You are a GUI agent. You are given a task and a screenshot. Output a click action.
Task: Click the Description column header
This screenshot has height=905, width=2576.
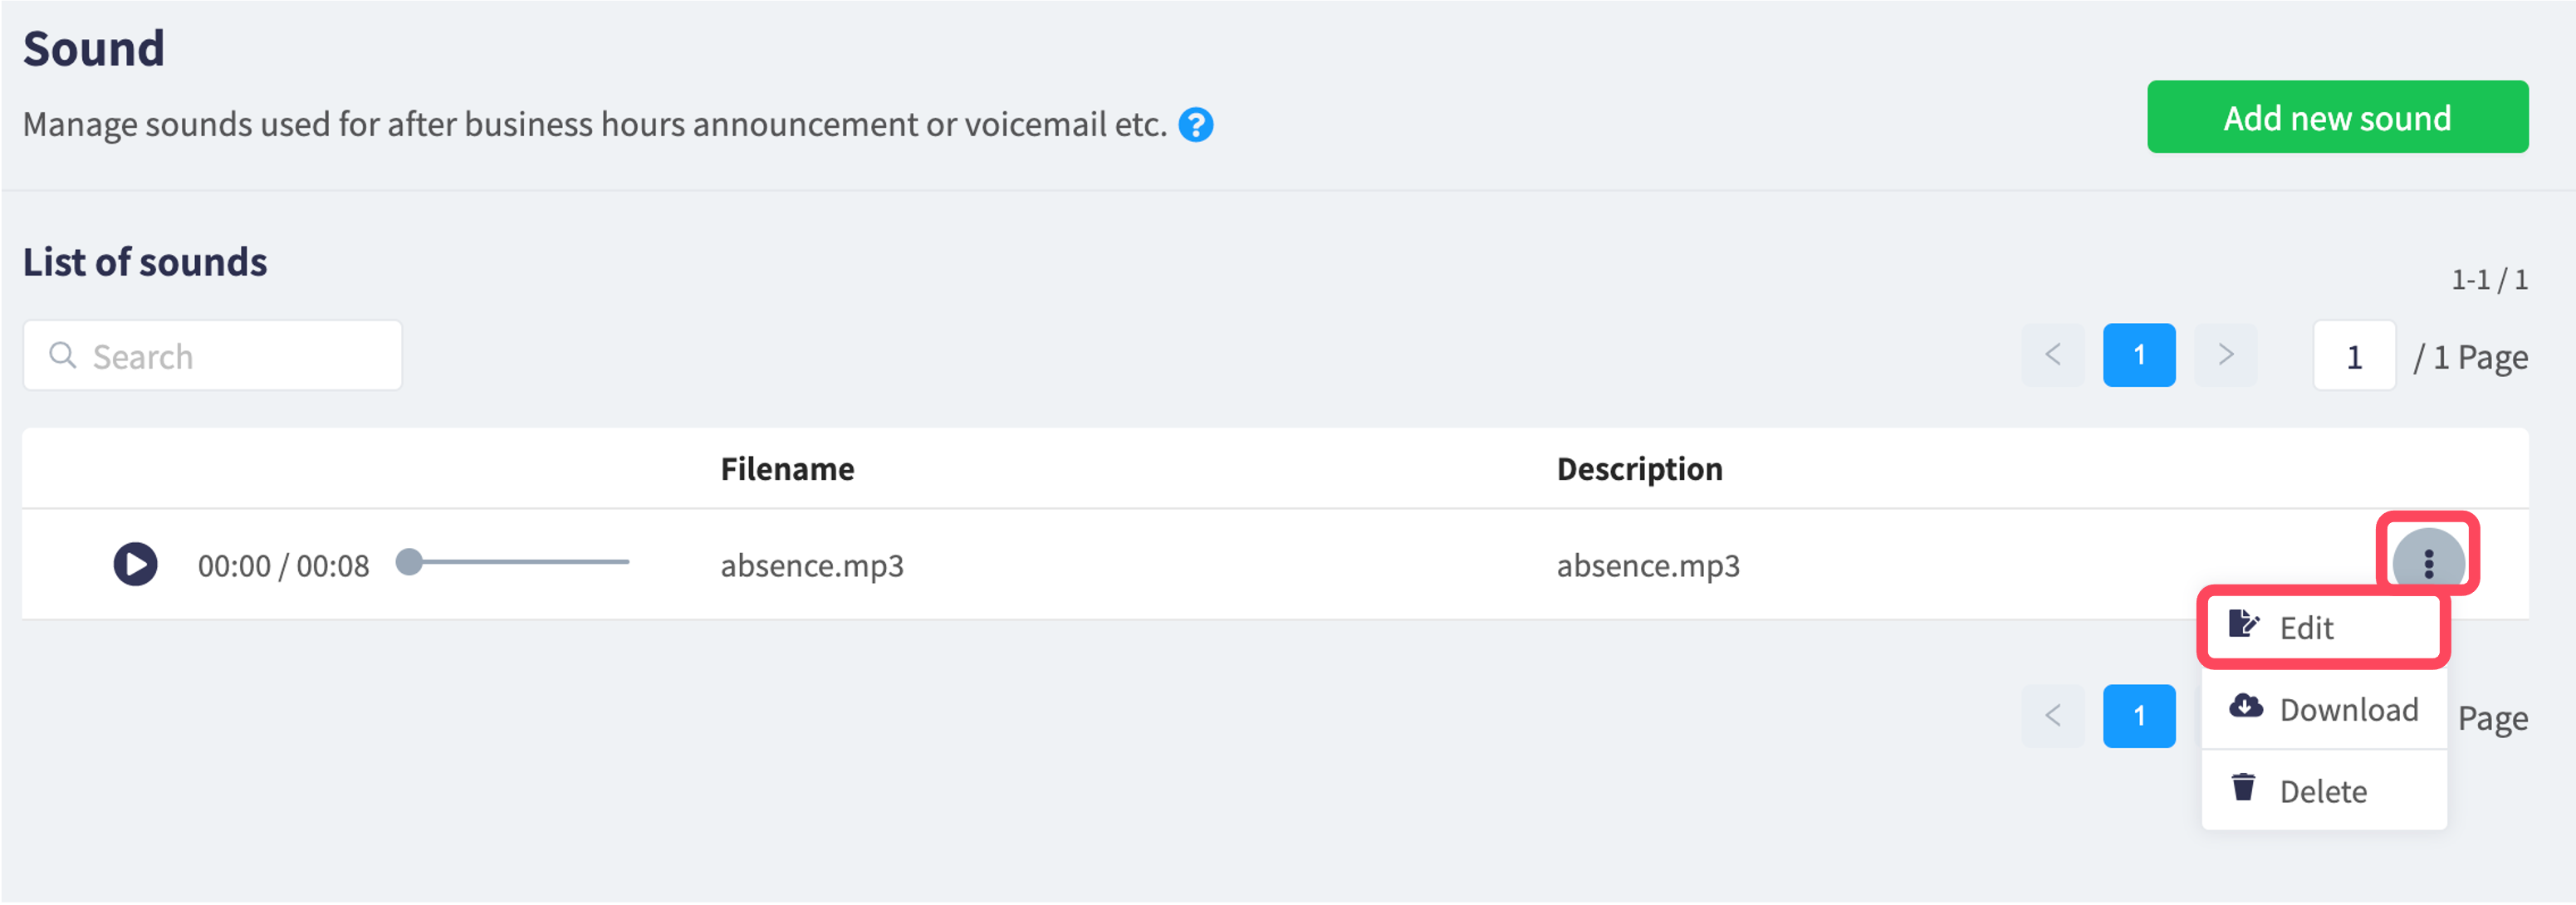coord(1639,469)
